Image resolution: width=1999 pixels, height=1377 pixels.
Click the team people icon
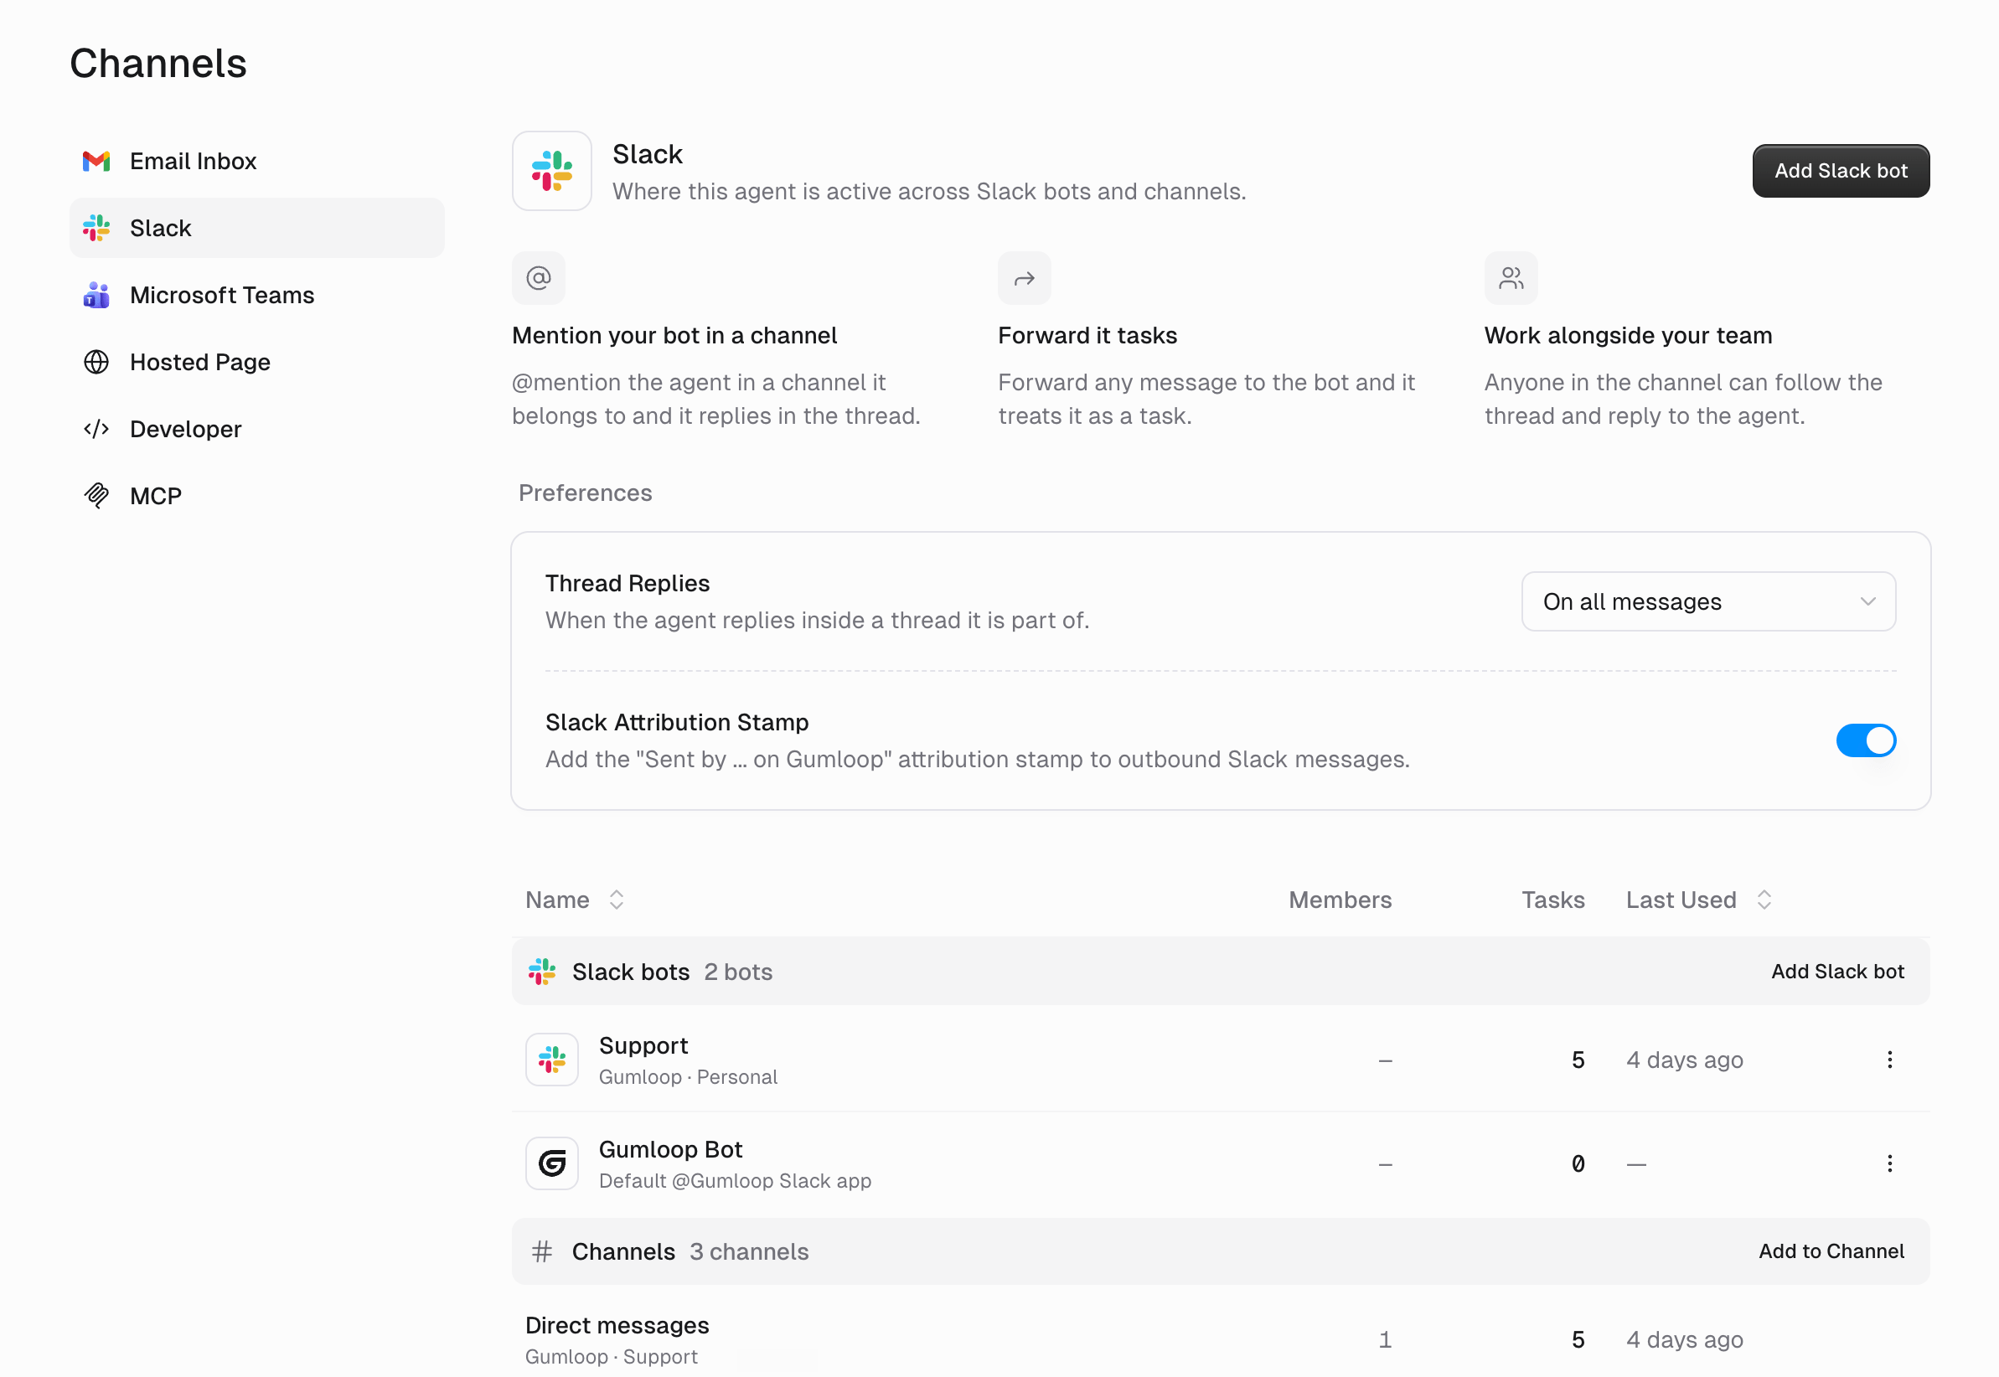click(1511, 278)
